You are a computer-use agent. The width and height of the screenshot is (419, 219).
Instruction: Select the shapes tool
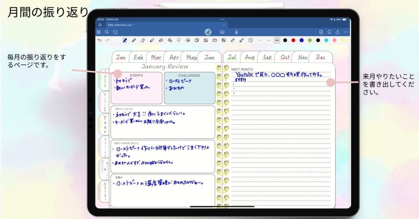170,40
